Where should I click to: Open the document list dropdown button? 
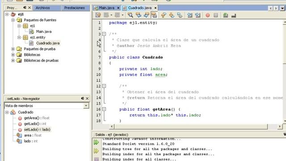[282, 8]
